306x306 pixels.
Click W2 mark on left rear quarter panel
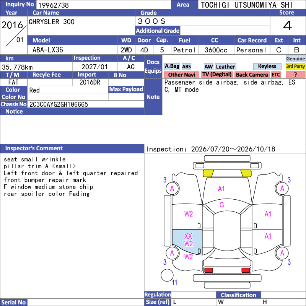[x=189, y=257]
